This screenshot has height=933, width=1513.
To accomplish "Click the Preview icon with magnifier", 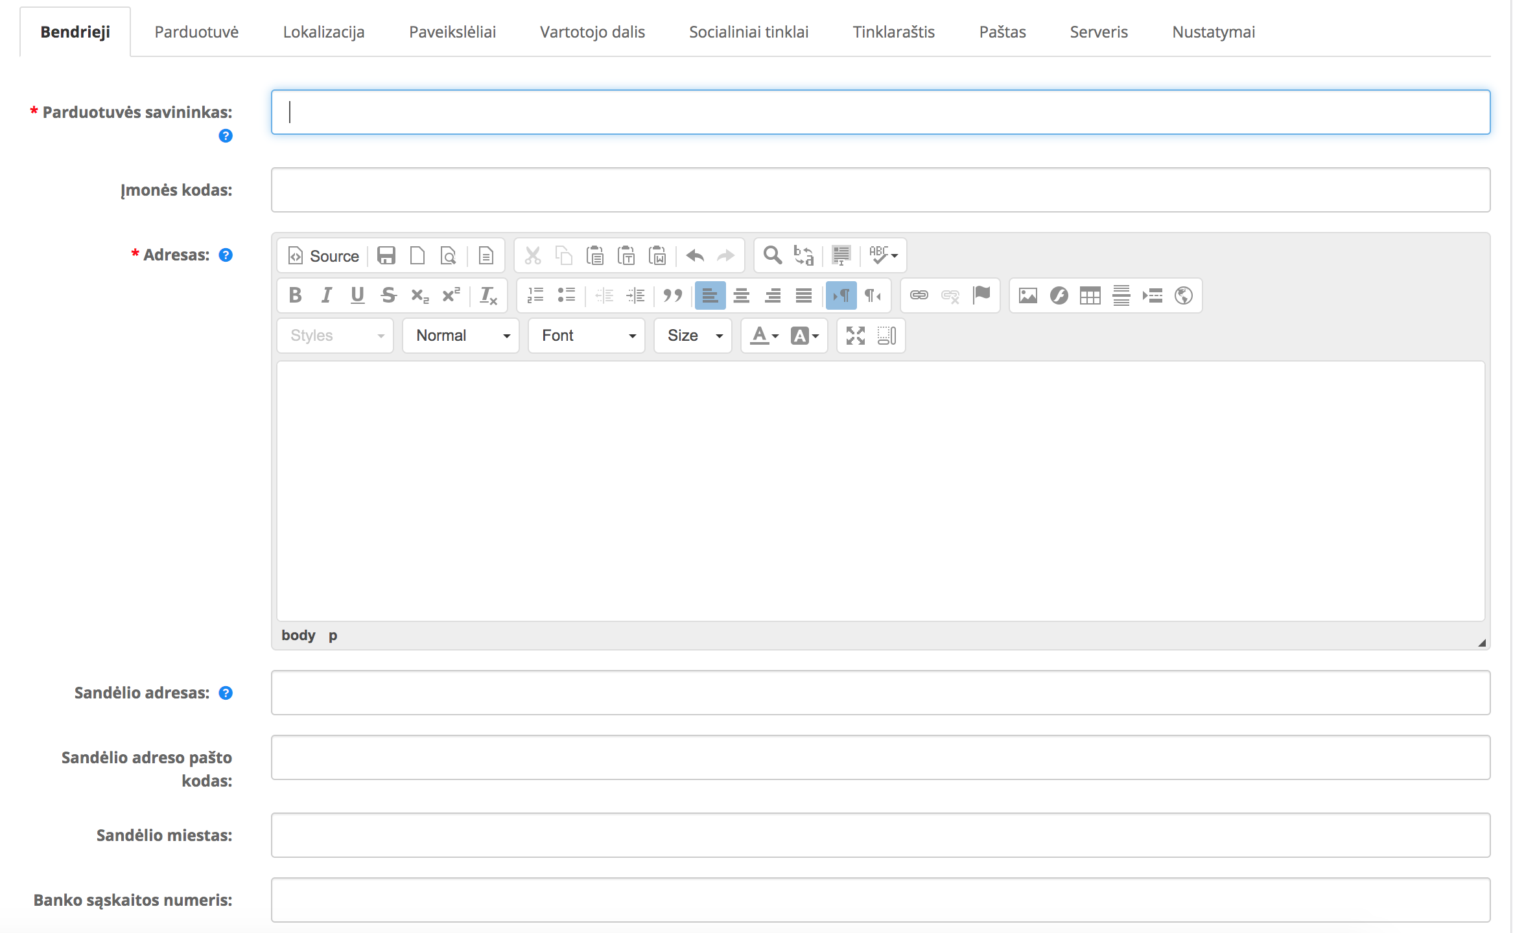I will pos(449,256).
